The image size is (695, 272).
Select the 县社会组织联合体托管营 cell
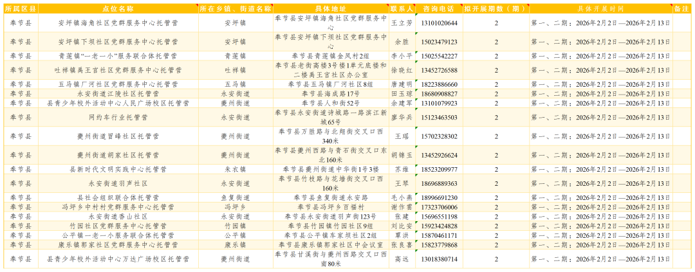point(118,197)
